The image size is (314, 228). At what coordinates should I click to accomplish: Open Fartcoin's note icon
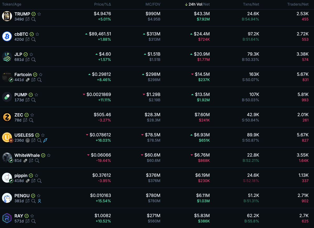33,80
